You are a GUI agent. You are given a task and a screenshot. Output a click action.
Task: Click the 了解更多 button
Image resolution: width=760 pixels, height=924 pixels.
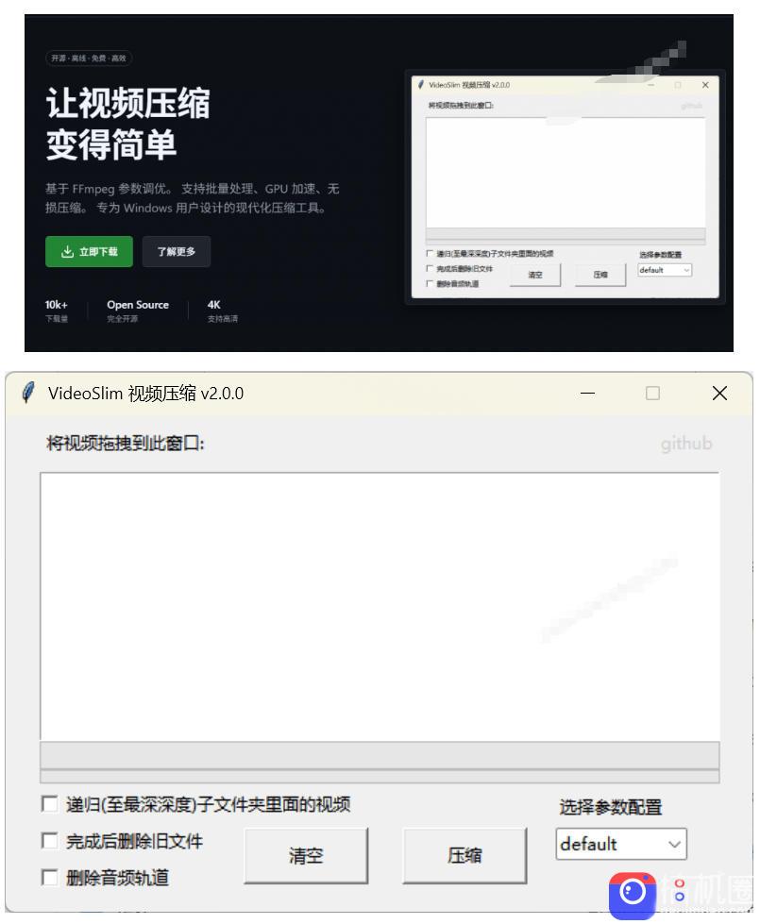point(177,252)
